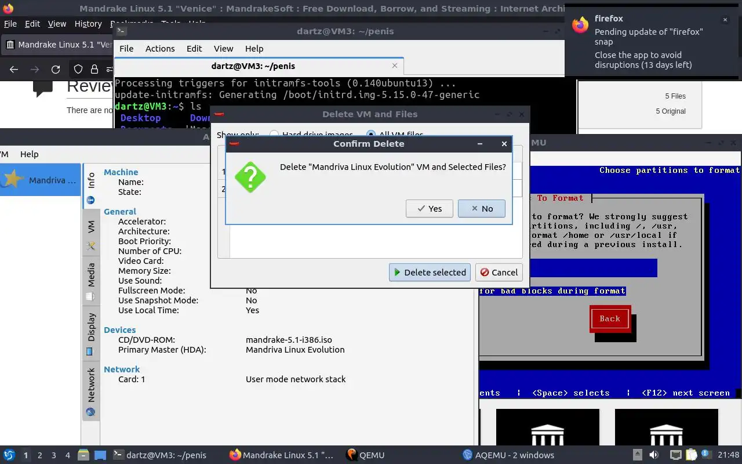Image resolution: width=742 pixels, height=464 pixels.
Task: Click the notification info tray icon
Action: click(x=706, y=455)
